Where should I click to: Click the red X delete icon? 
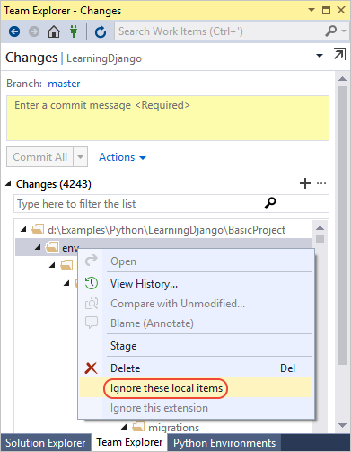click(x=91, y=368)
